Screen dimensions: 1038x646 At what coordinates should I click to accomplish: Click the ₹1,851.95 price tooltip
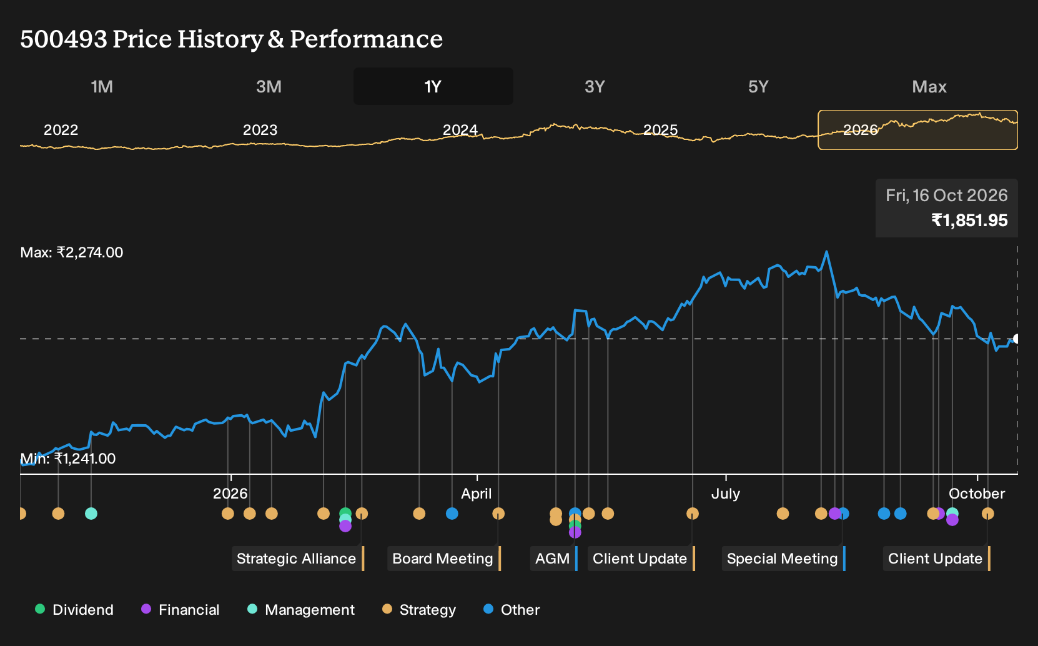coord(947,208)
